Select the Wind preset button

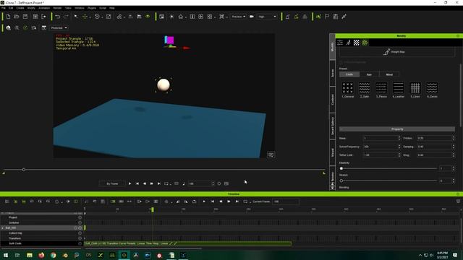[389, 74]
